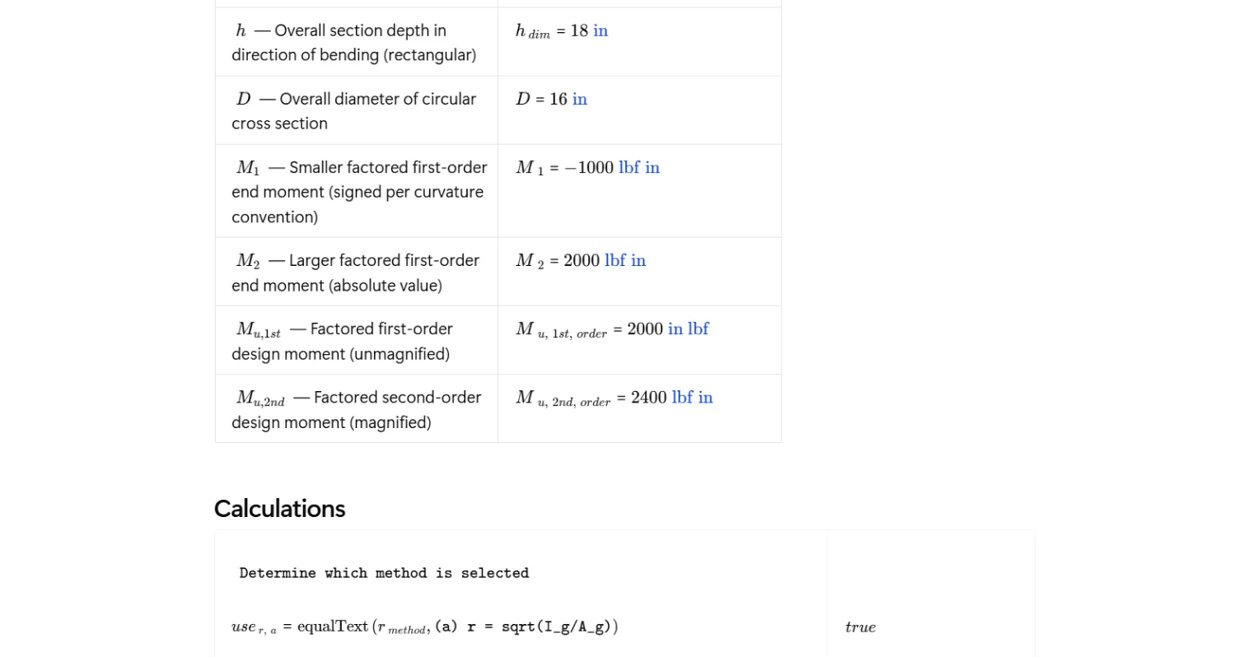
Task: Click the 'Overall section depth' description cell
Action: pyautogui.click(x=354, y=42)
